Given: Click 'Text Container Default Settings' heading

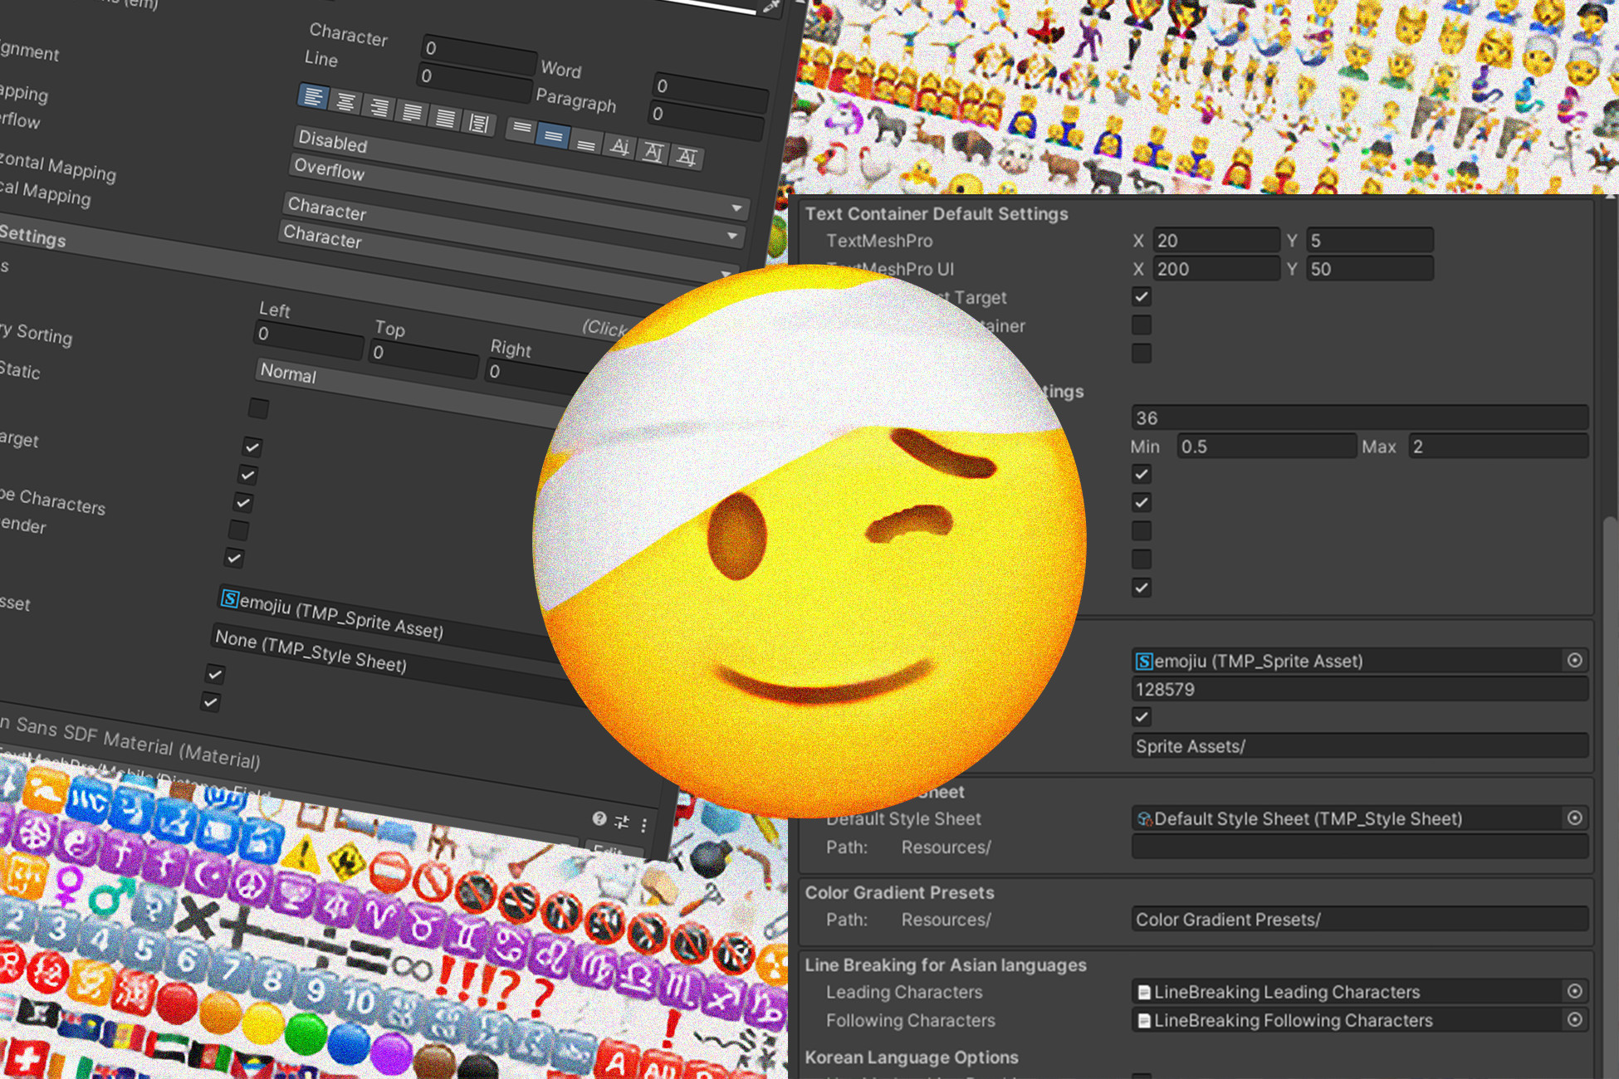Looking at the screenshot, I should pyautogui.click(x=937, y=214).
